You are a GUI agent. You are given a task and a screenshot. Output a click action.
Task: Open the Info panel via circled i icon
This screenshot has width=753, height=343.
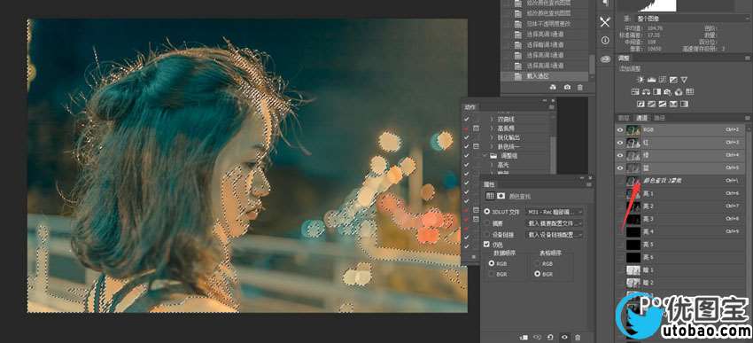coord(605,41)
